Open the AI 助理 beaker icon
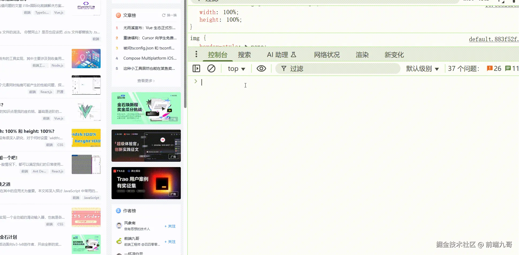 click(x=294, y=55)
